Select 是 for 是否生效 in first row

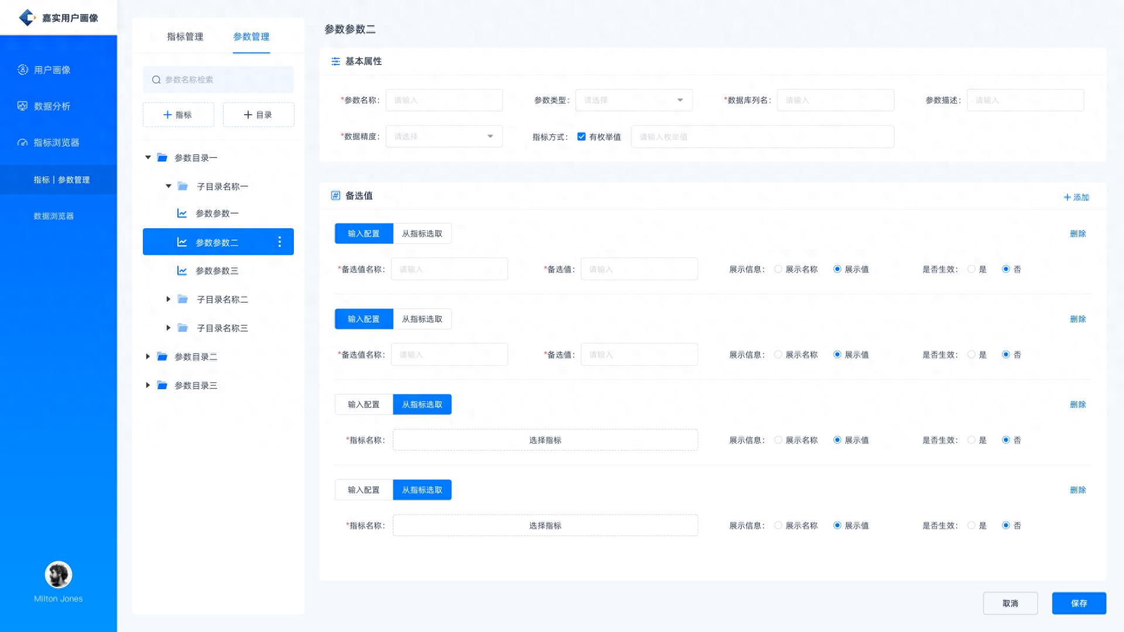click(971, 269)
